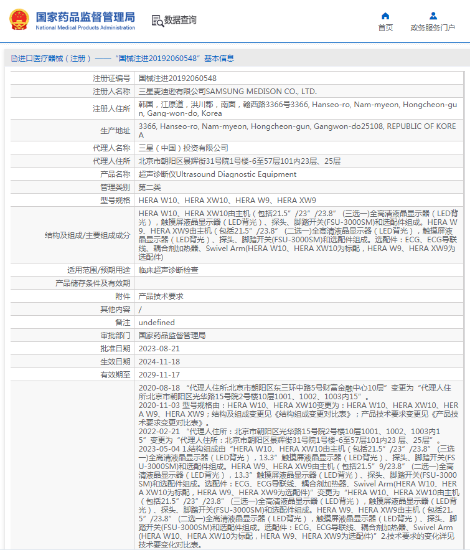This screenshot has width=470, height=550.
Task: Select effective date 2024-11-18
Action: [x=159, y=362]
